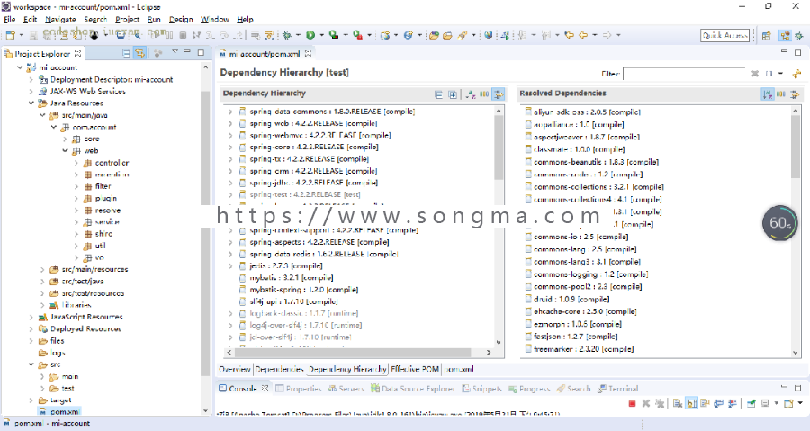Expand the src/main/resources folder

pyautogui.click(x=43, y=269)
